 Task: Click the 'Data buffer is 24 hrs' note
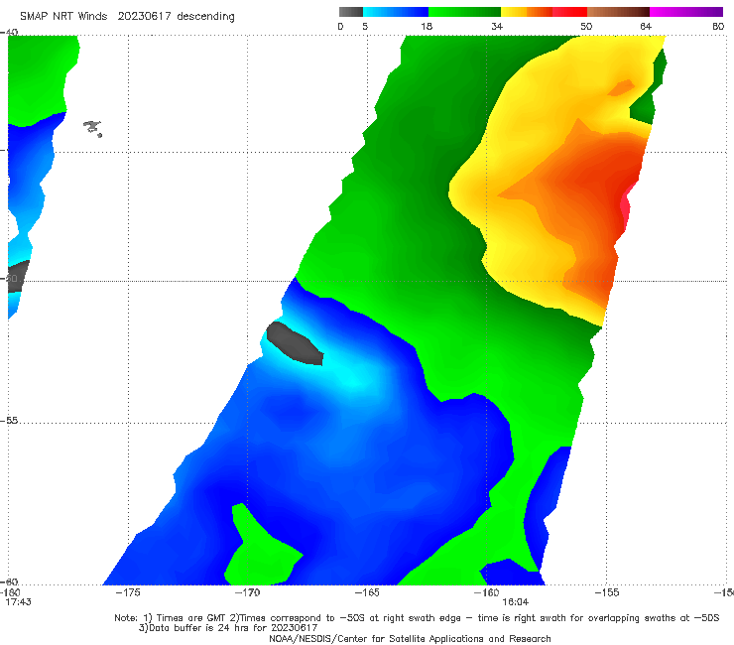pos(227,628)
